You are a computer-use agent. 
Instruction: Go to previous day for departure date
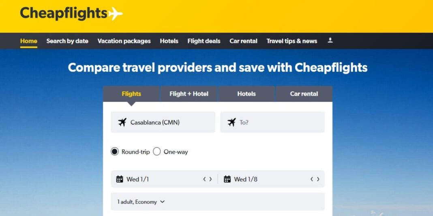click(x=205, y=179)
